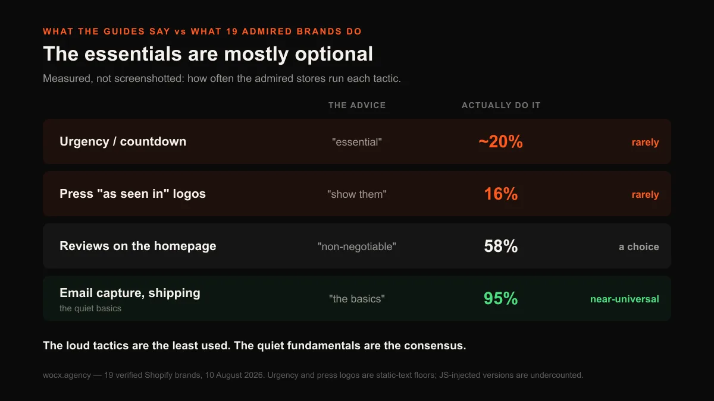
Task: Click the near-universal tag
Action: [x=624, y=299]
